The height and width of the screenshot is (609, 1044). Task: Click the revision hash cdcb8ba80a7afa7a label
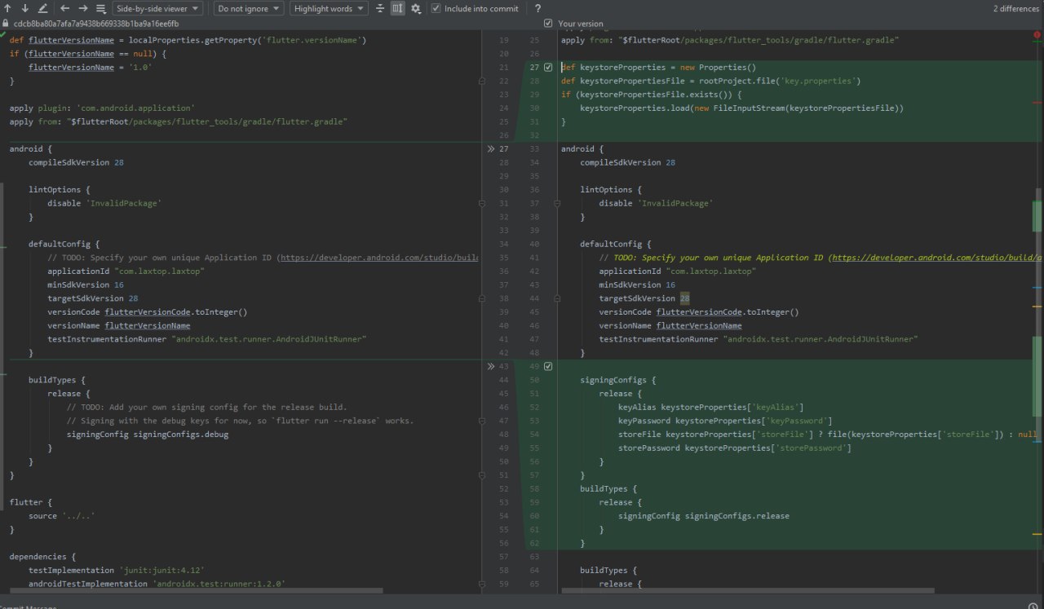tap(95, 24)
